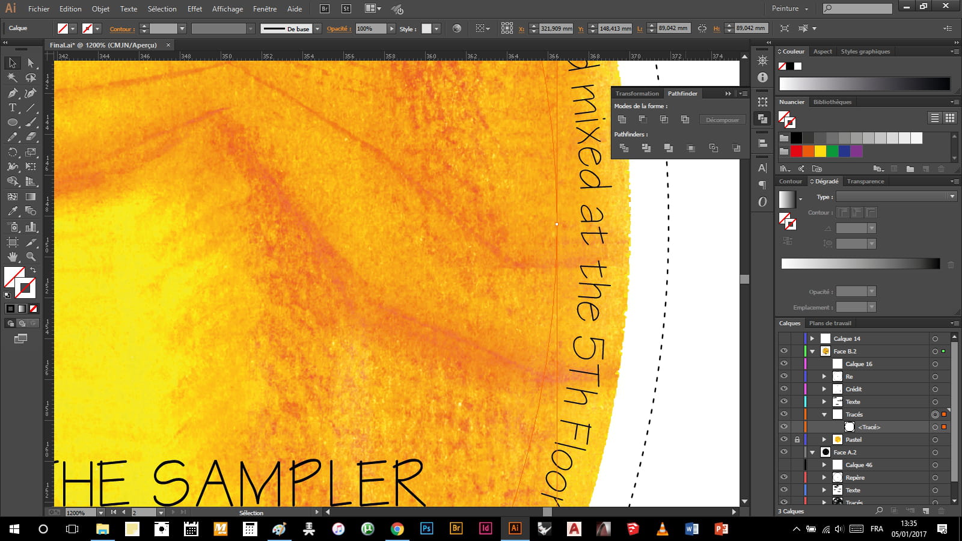Select the Line Segment tool
The image size is (962, 541).
pyautogui.click(x=31, y=108)
